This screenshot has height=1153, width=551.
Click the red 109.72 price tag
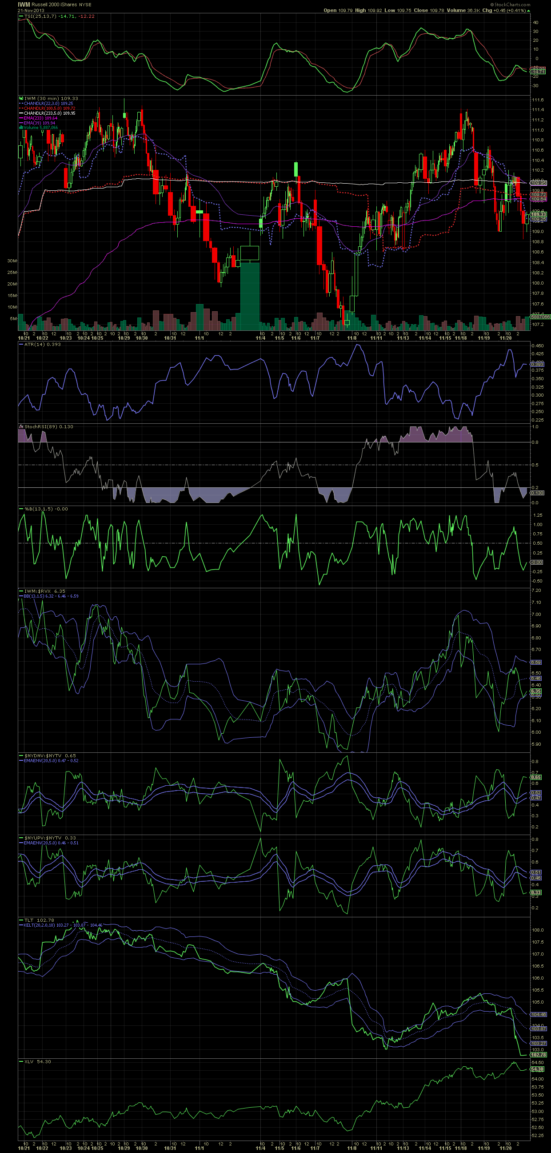(x=539, y=195)
